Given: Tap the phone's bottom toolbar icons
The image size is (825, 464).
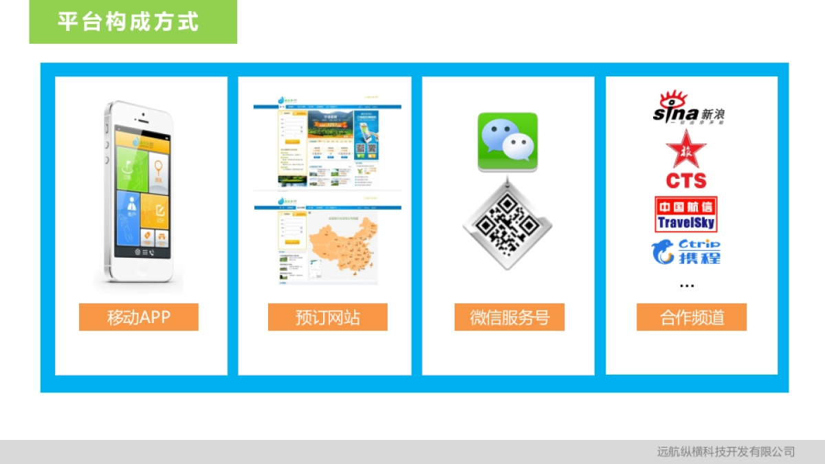Looking at the screenshot, I should [144, 252].
